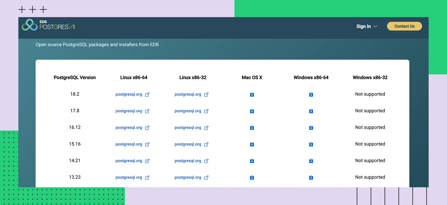The image size is (447, 205).
Task: Download PostgreSQL 17.8 Mac OS X installer
Action: 252,111
